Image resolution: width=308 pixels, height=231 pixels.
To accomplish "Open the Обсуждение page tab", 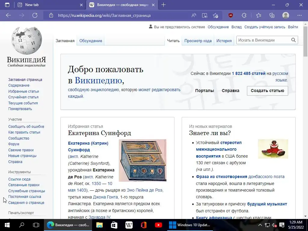I will (91, 41).
